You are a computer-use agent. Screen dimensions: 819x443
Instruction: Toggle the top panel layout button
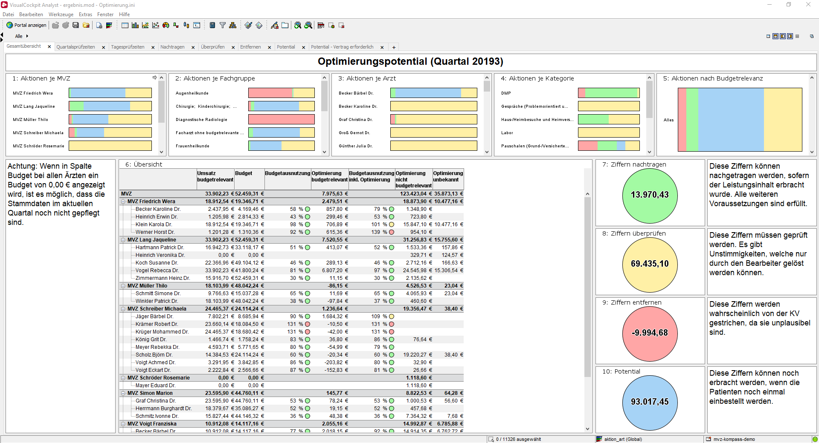(x=775, y=36)
